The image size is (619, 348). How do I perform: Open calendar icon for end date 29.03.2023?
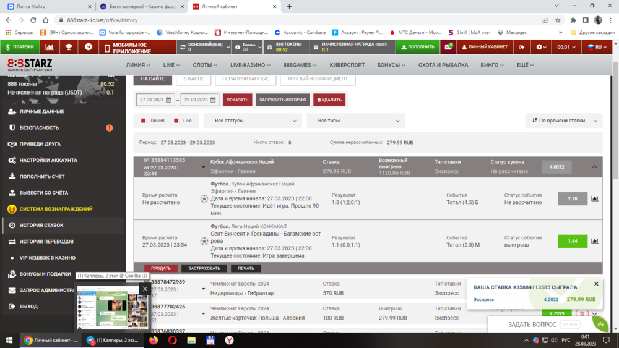[x=213, y=100]
